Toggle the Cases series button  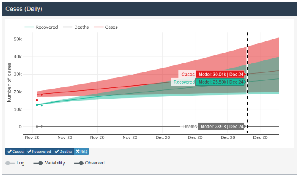[x=15, y=152]
